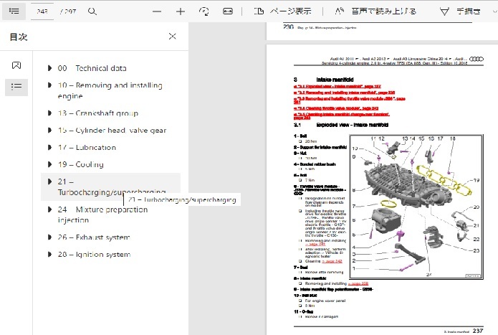
Task: Expand the 13 Crankshaft group arrow
Action: 49,113
